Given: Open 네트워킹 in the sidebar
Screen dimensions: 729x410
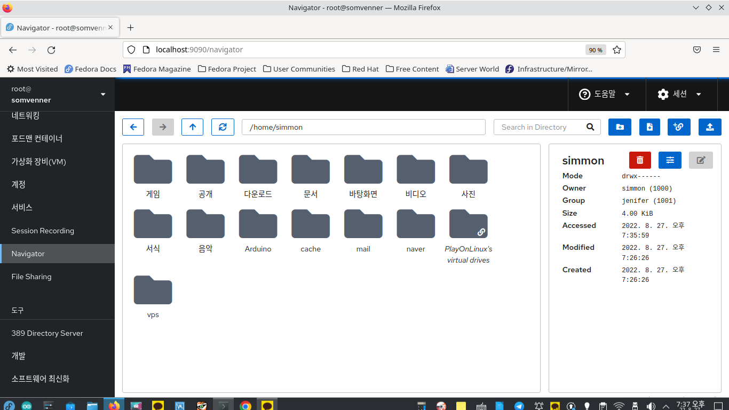Looking at the screenshot, I should [57, 115].
